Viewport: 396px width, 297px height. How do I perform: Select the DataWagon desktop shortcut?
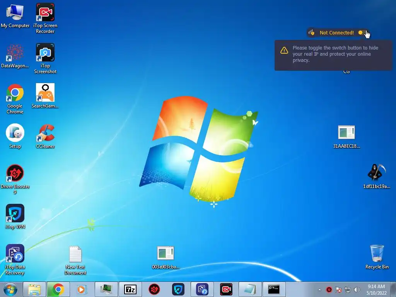point(15,56)
